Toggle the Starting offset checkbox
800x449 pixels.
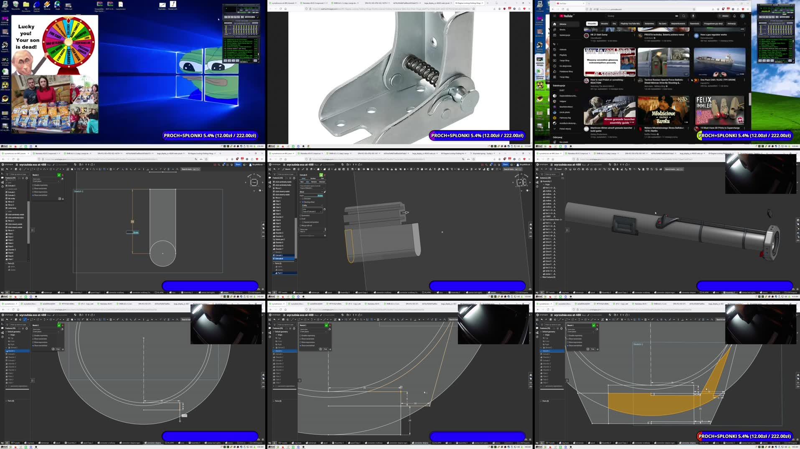[303, 202]
